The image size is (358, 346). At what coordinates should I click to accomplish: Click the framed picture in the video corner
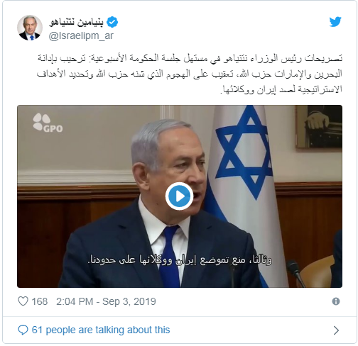click(x=319, y=127)
